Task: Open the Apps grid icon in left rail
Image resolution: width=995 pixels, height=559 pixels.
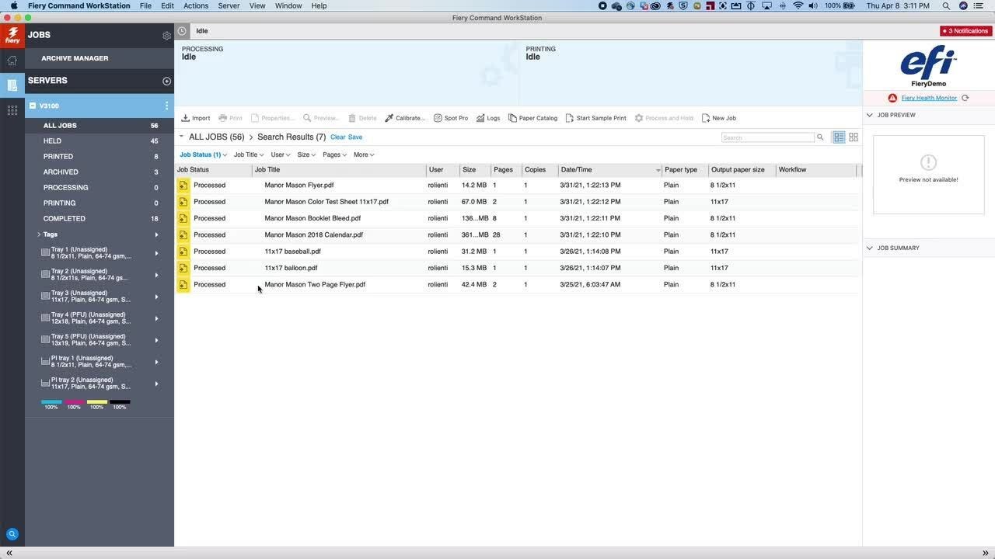Action: click(12, 110)
